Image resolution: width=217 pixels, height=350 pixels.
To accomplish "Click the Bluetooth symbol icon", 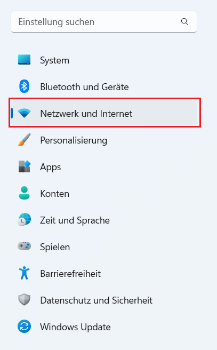I will (24, 86).
